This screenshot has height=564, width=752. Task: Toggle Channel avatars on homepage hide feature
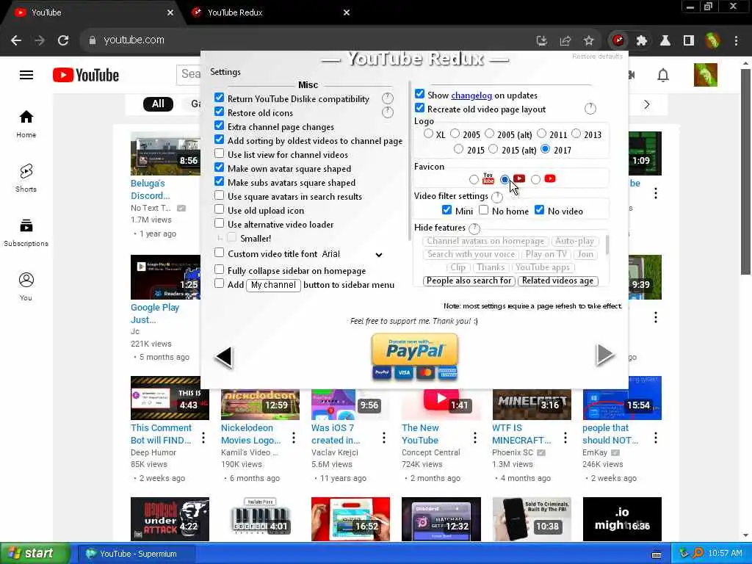[485, 241]
